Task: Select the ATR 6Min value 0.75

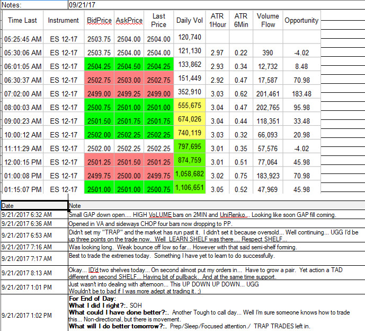Action: click(241, 173)
